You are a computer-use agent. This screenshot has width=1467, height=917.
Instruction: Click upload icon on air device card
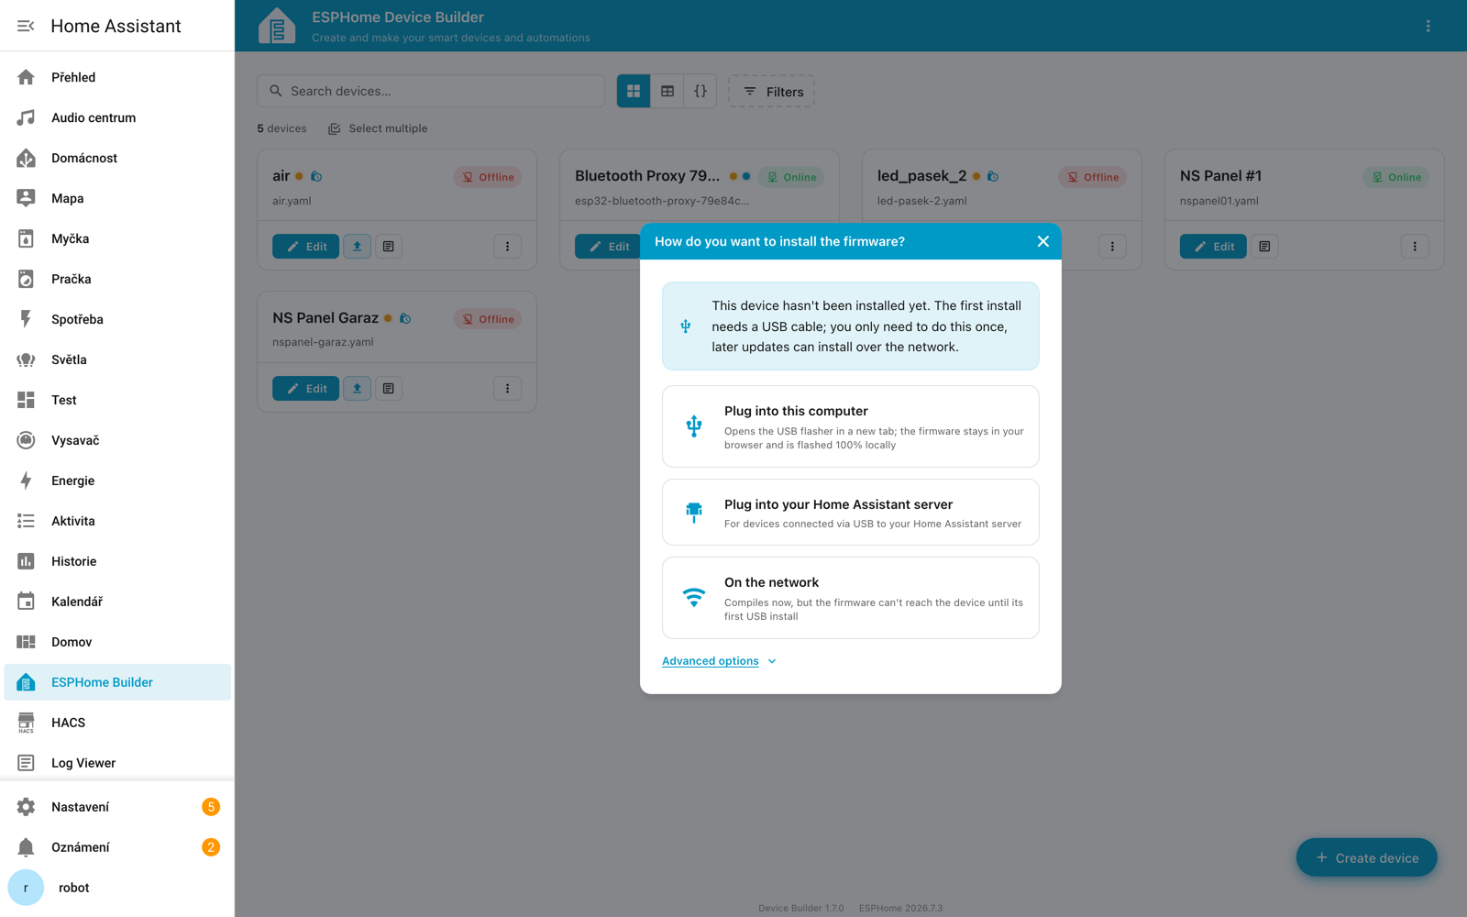pos(358,247)
